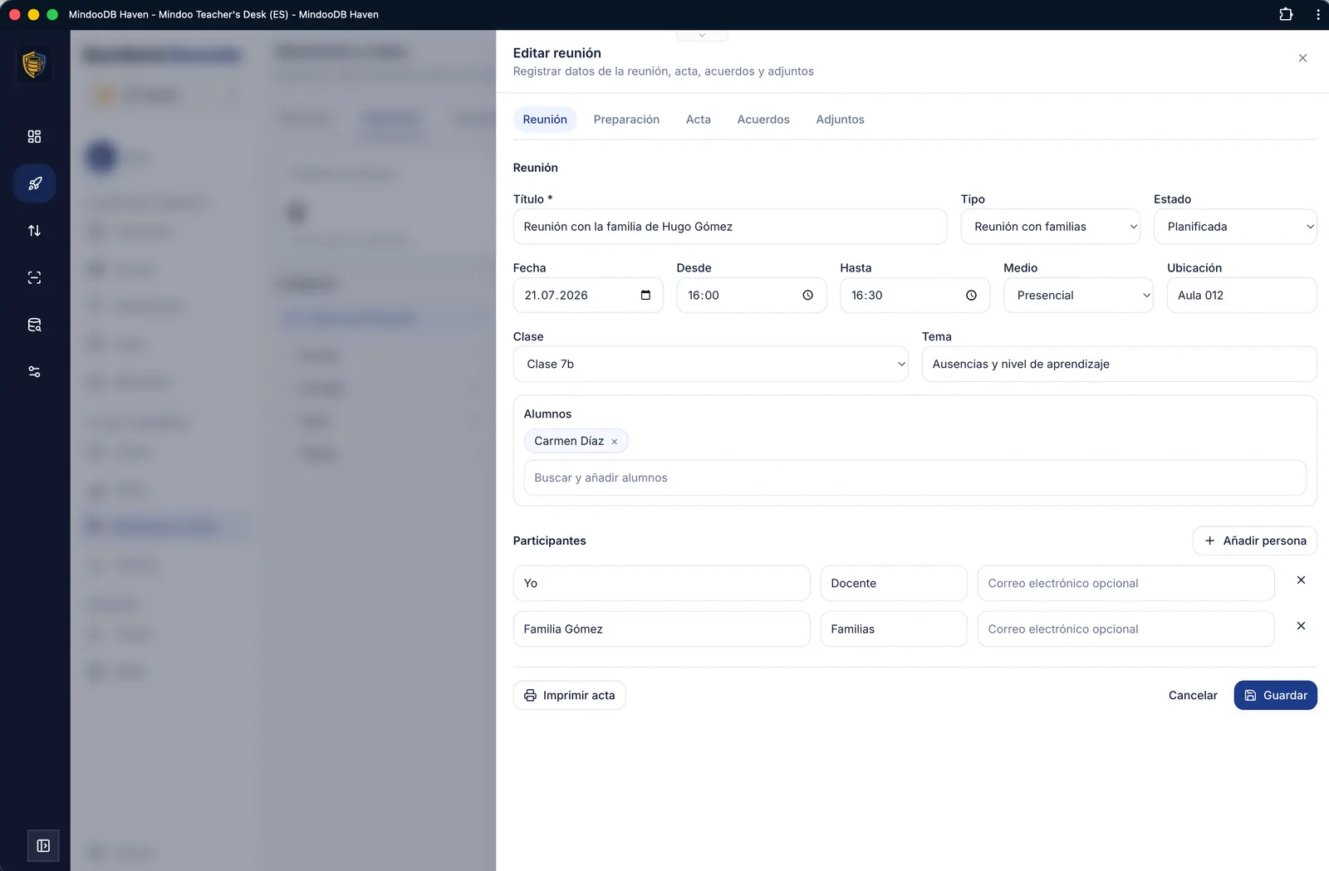Switch to the Acuerdos tab
Viewport: 1329px width, 871px height.
click(x=763, y=120)
